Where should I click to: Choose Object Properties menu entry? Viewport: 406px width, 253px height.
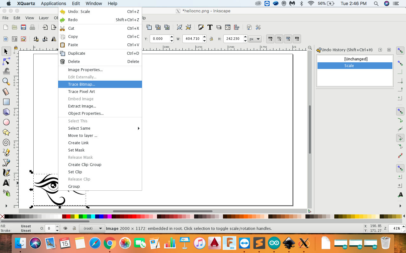[100, 113]
